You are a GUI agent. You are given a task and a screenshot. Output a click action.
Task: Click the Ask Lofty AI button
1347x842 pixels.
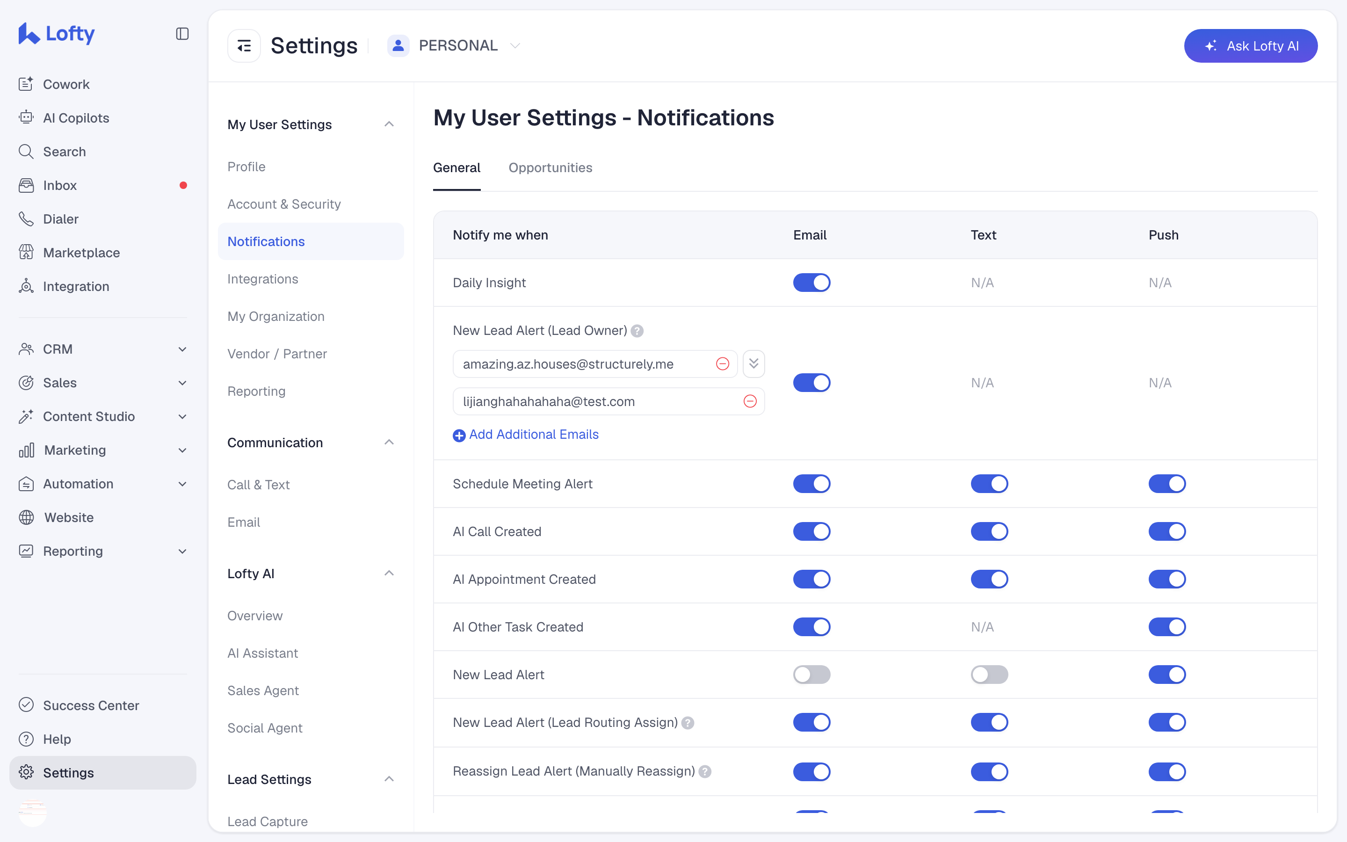coord(1250,46)
